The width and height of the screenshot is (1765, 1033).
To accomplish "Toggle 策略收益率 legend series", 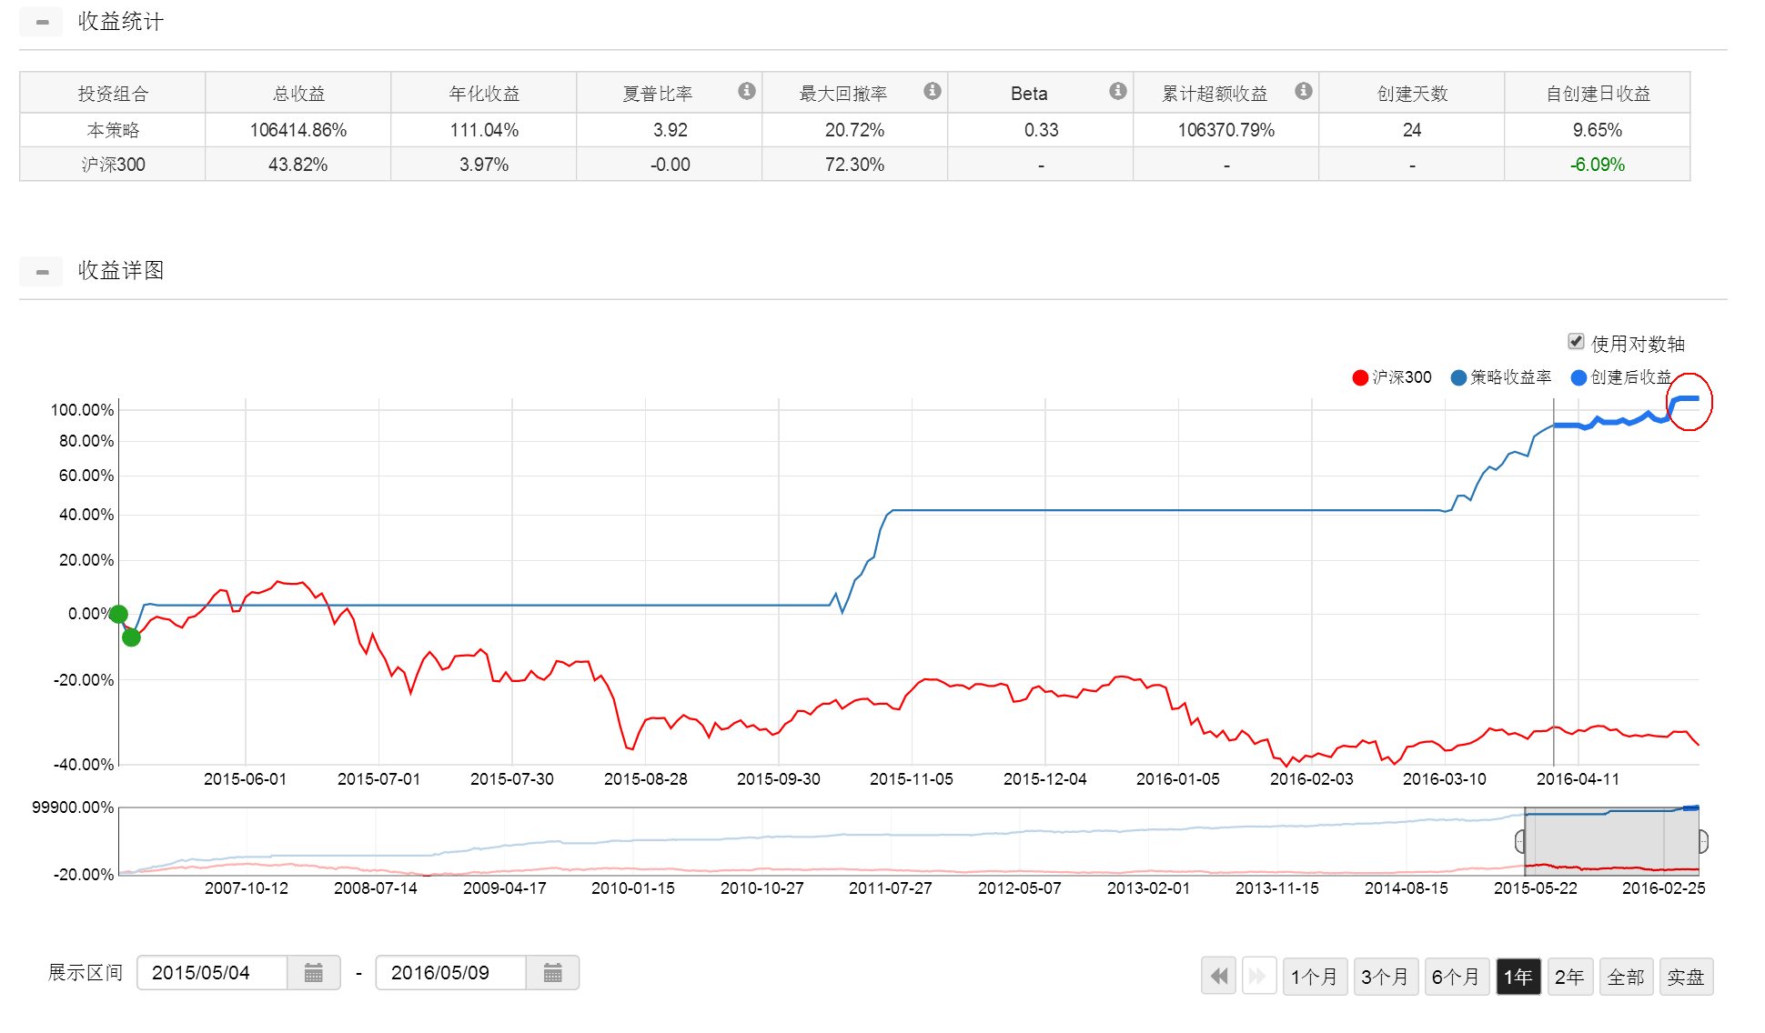I will click(1501, 377).
